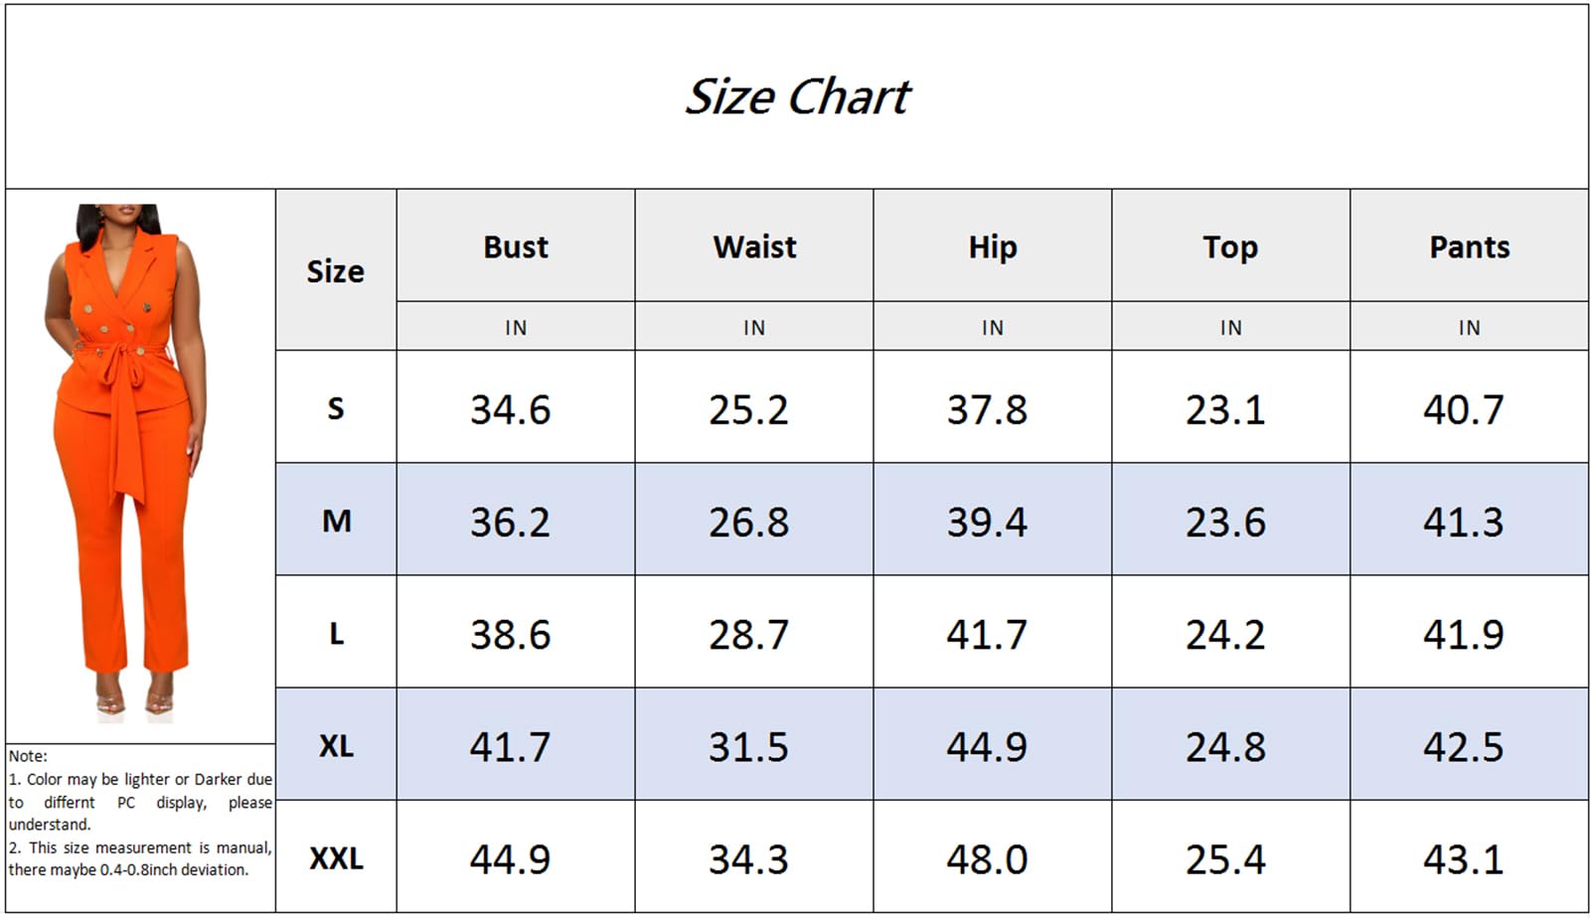Select the Hip column header
Screen dimensions: 1593x918
point(992,246)
